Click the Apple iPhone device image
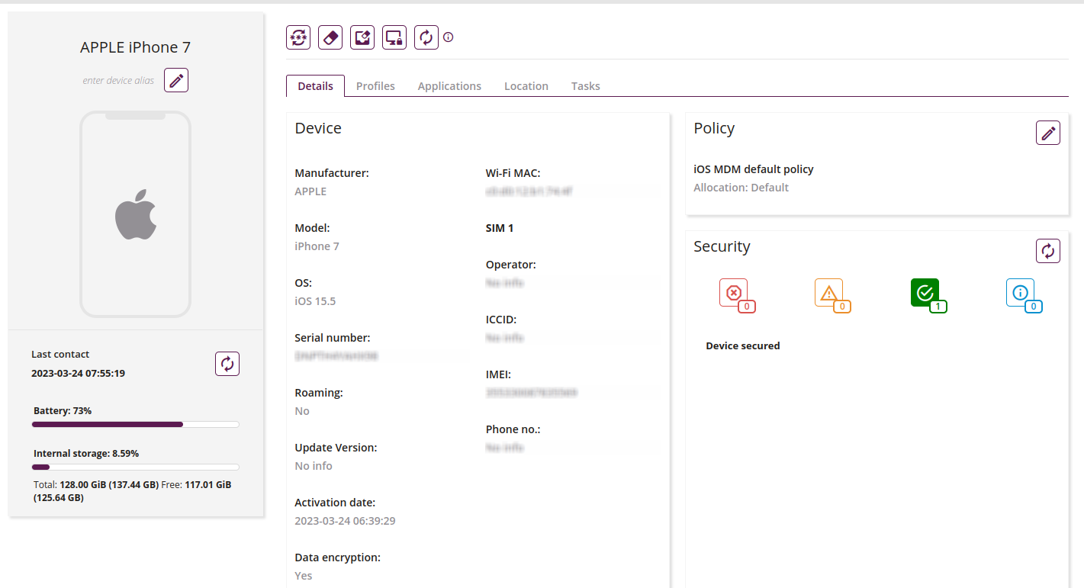The height and width of the screenshot is (588, 1084). [x=136, y=214]
